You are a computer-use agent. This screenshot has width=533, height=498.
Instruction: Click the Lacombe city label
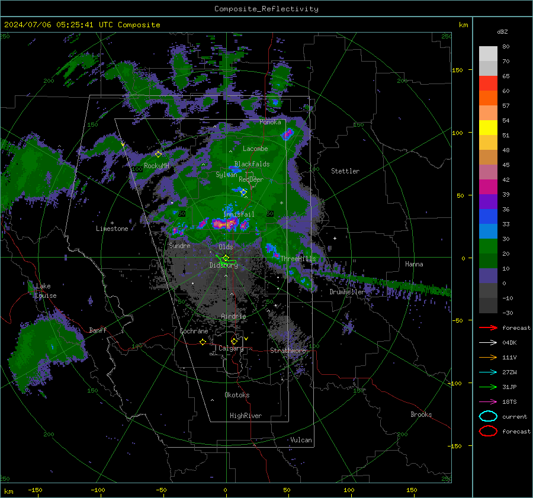pos(255,149)
